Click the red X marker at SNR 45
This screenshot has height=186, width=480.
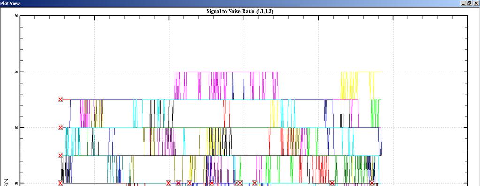(61, 156)
